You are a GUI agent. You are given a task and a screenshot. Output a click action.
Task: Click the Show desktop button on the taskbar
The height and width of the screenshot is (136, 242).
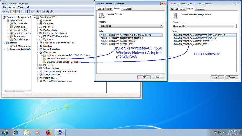pyautogui.click(x=241, y=132)
